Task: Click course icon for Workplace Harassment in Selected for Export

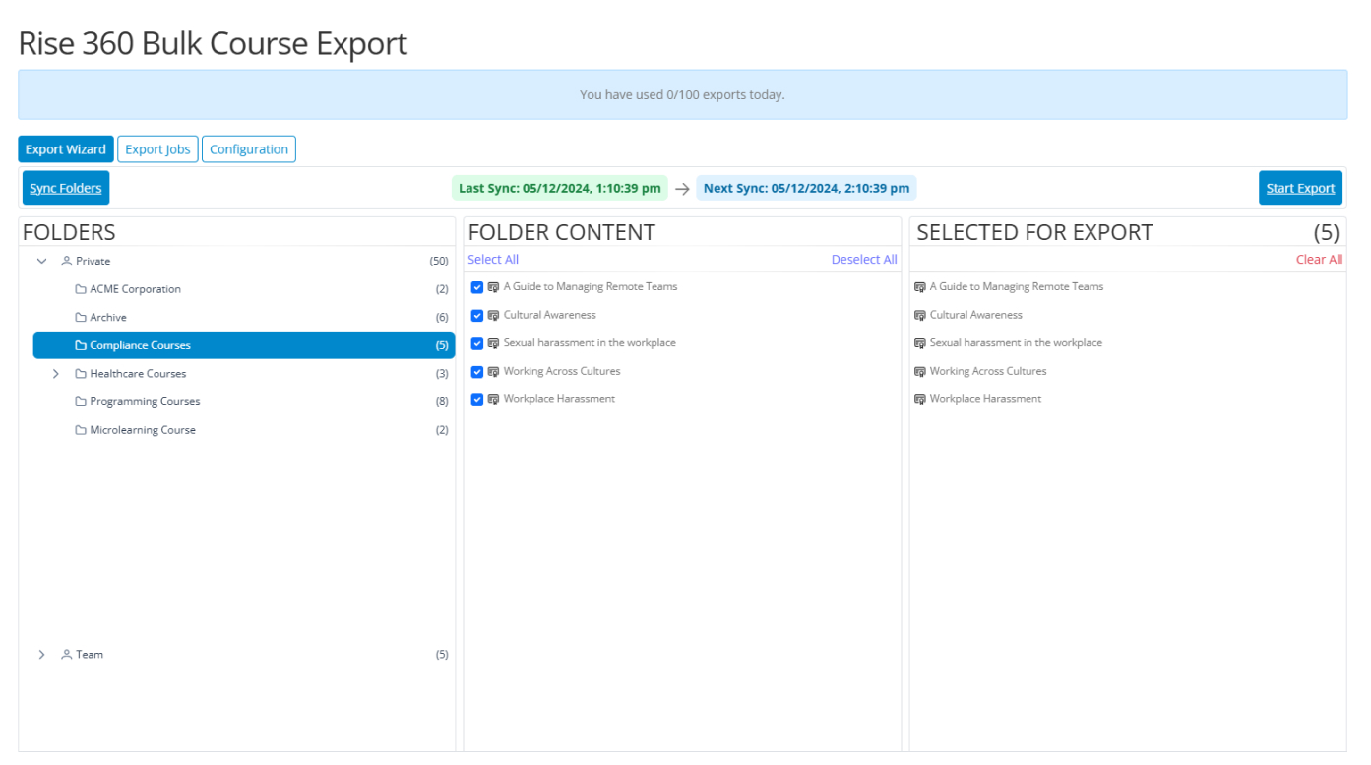Action: click(920, 399)
